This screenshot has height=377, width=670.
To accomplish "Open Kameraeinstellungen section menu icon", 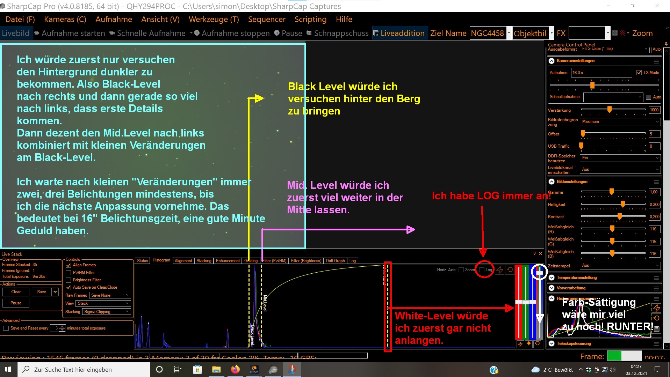I will click(656, 61).
